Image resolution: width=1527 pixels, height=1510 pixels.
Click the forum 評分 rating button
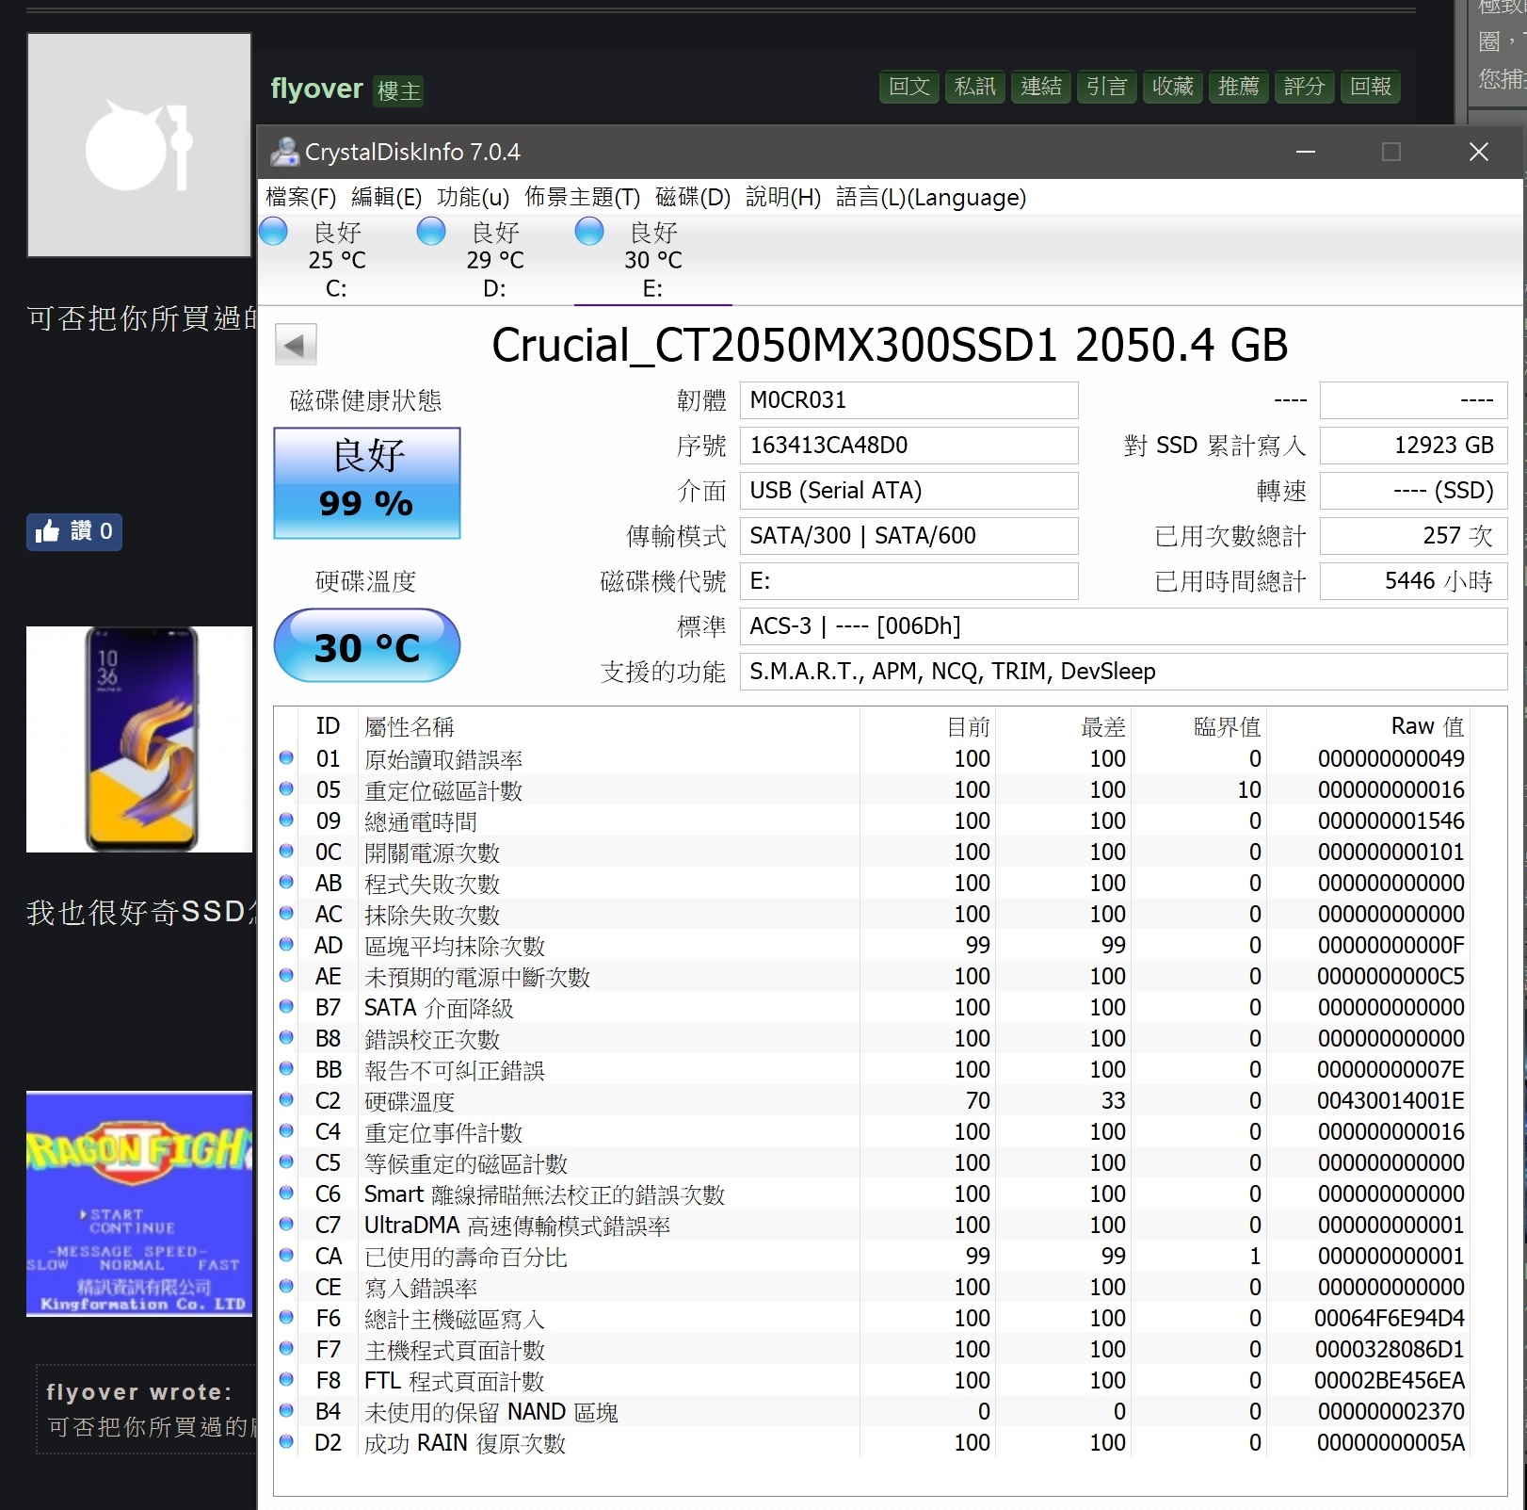(1304, 87)
